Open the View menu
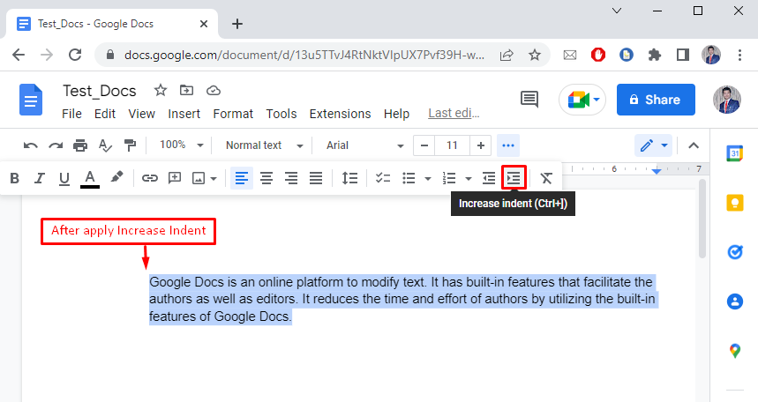The image size is (758, 402). [141, 114]
